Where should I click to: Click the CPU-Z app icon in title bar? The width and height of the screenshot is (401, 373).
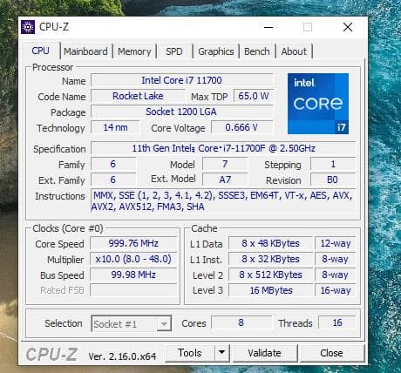(x=28, y=27)
